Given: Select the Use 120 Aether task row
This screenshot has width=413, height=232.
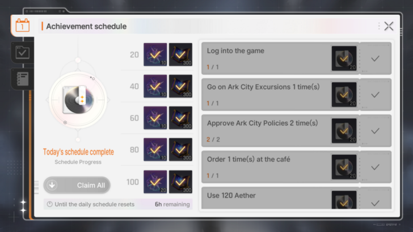Looking at the screenshot, I should tap(267, 197).
